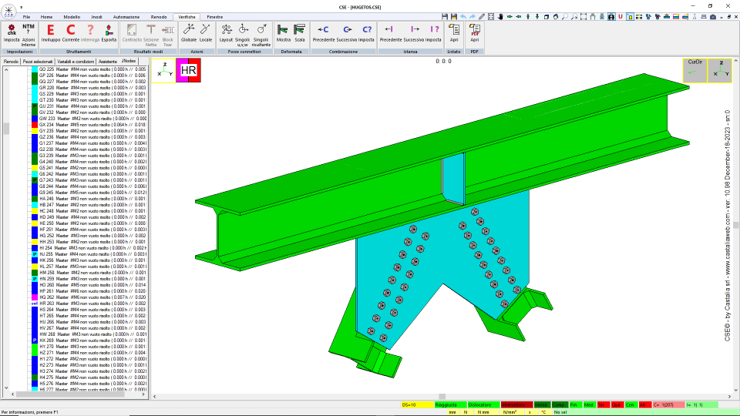This screenshot has width=740, height=416.
Task: Toggle the DS=10 status bar field
Action: pyautogui.click(x=417, y=404)
